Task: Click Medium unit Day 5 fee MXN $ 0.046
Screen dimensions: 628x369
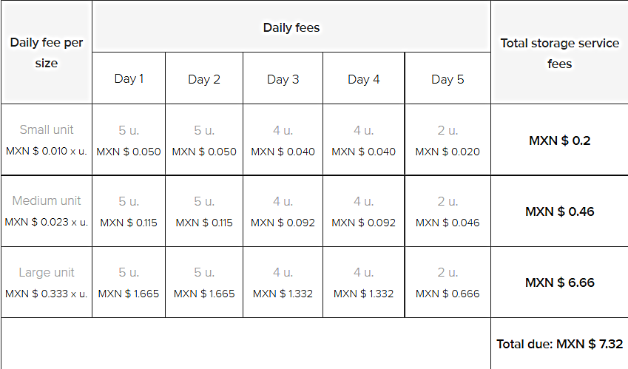Action: [x=448, y=223]
